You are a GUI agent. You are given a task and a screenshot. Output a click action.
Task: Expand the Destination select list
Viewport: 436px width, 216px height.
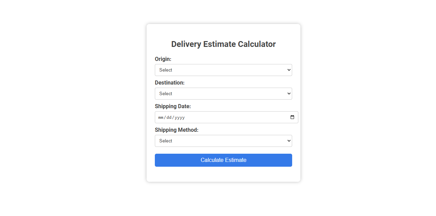point(223,93)
